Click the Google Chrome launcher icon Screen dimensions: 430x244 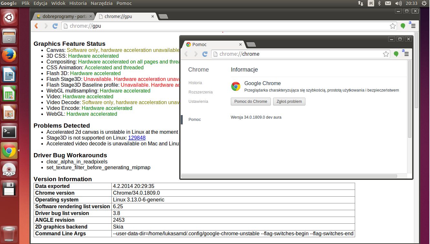9,151
